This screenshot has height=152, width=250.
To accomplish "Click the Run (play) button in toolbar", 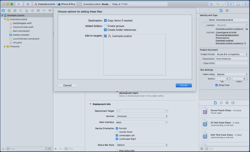I will (19, 4).
